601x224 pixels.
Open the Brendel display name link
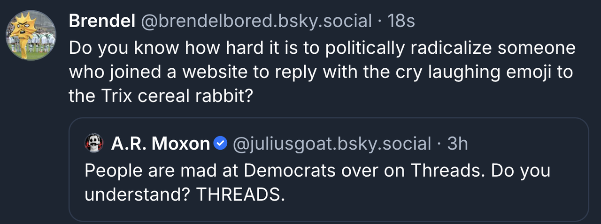click(101, 21)
